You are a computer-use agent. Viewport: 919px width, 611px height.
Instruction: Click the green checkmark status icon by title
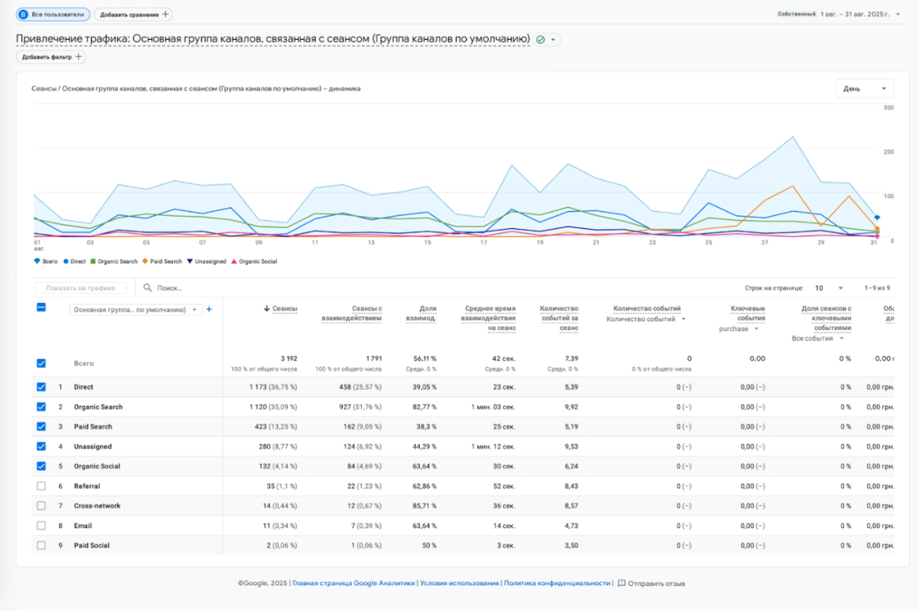click(x=541, y=40)
